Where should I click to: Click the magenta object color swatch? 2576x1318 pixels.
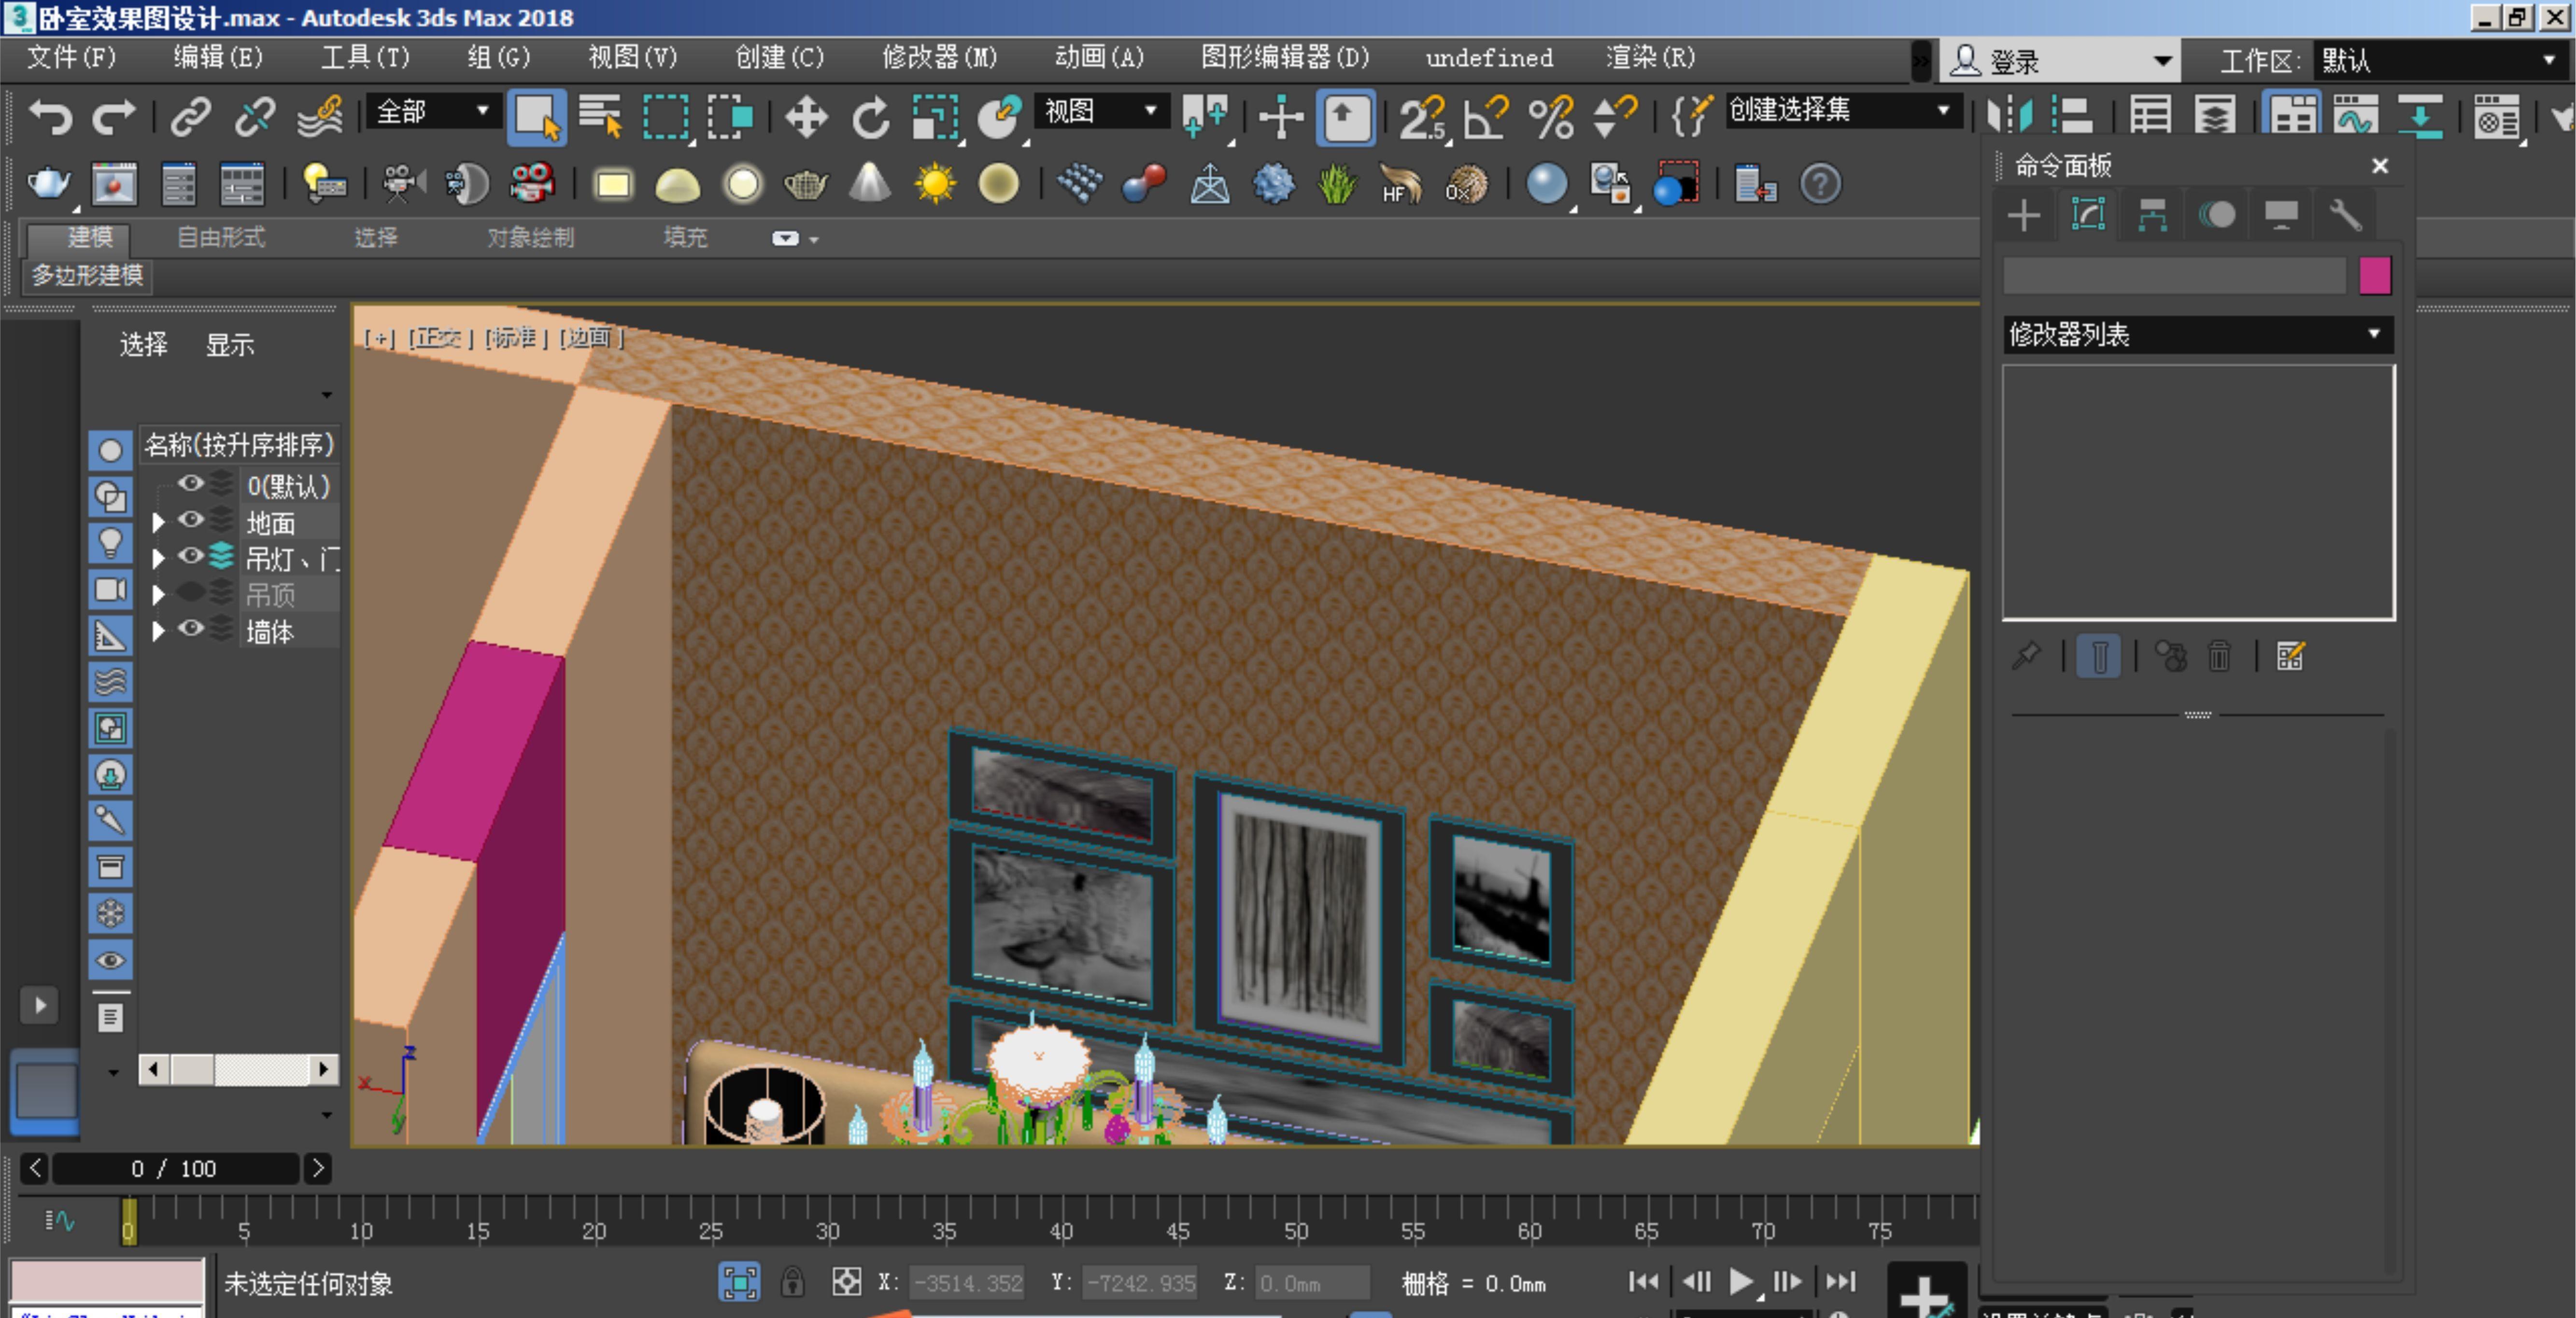[x=2375, y=275]
